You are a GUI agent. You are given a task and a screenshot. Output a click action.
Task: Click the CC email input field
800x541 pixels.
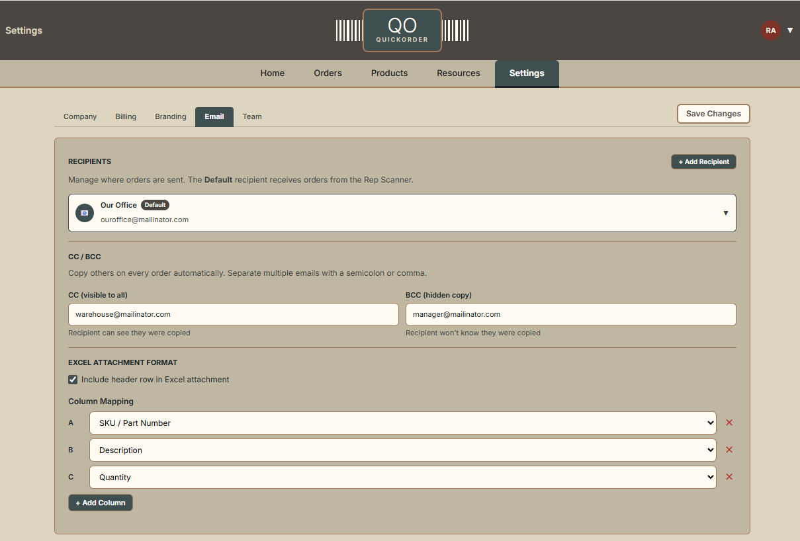[233, 314]
